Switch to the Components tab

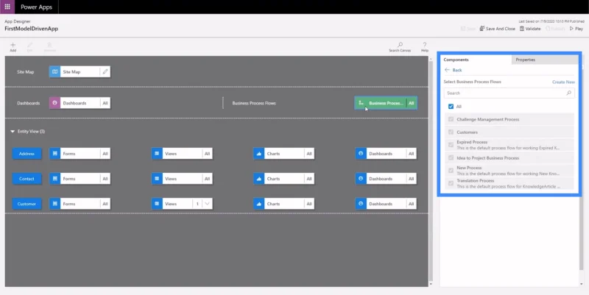[476, 60]
